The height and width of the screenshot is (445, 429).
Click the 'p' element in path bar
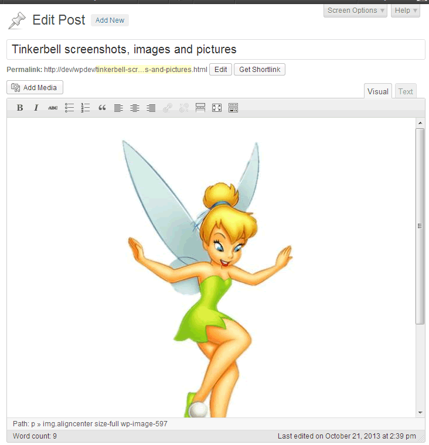[33, 425]
